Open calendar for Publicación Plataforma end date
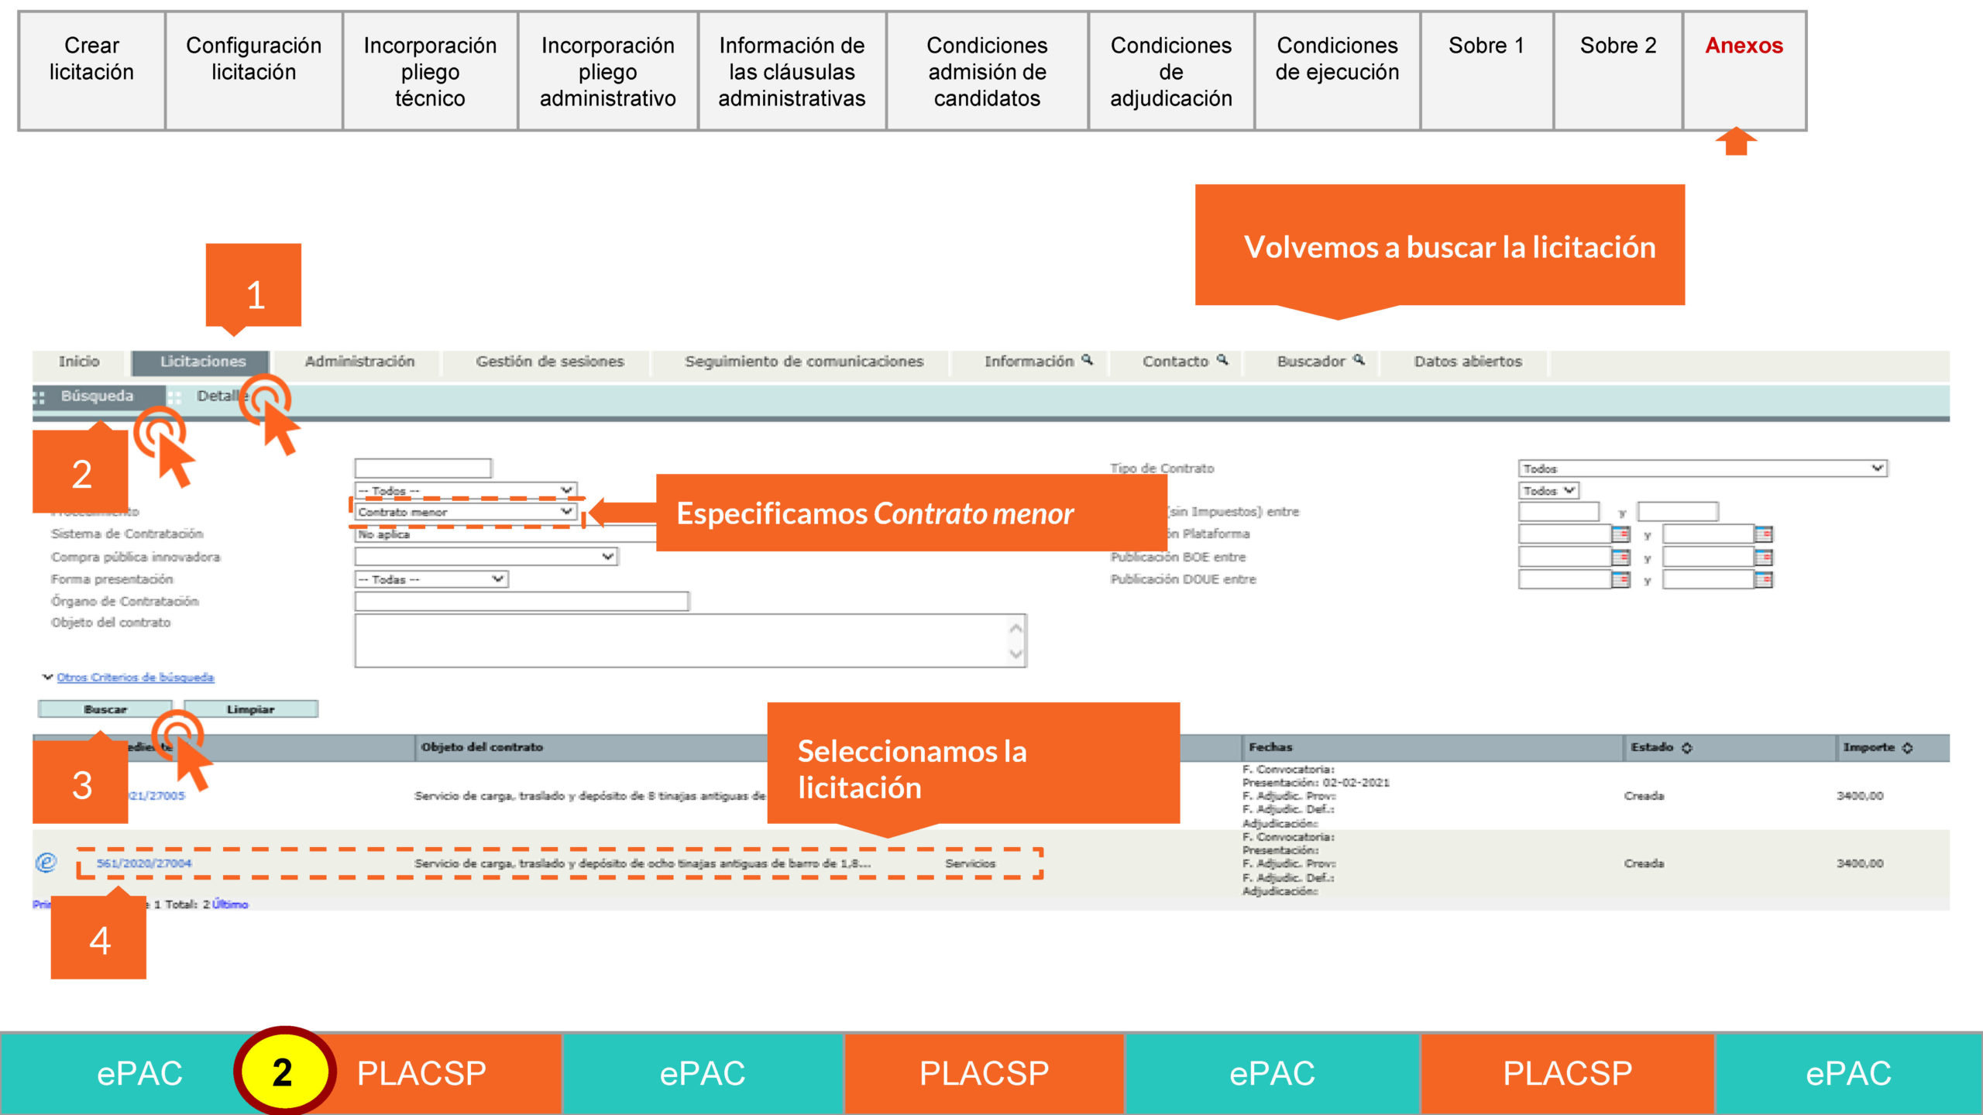The width and height of the screenshot is (1983, 1115). pyautogui.click(x=1764, y=534)
